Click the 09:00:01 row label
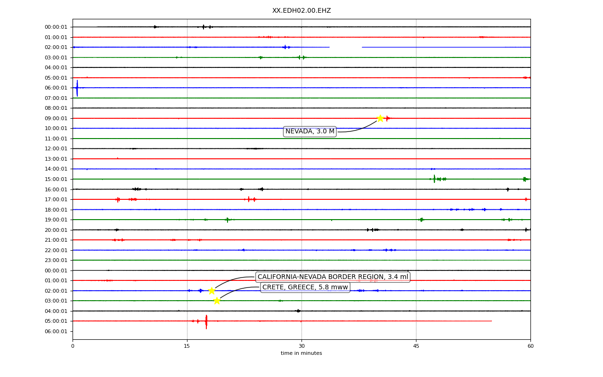This screenshot has height=377, width=603. [x=56, y=118]
